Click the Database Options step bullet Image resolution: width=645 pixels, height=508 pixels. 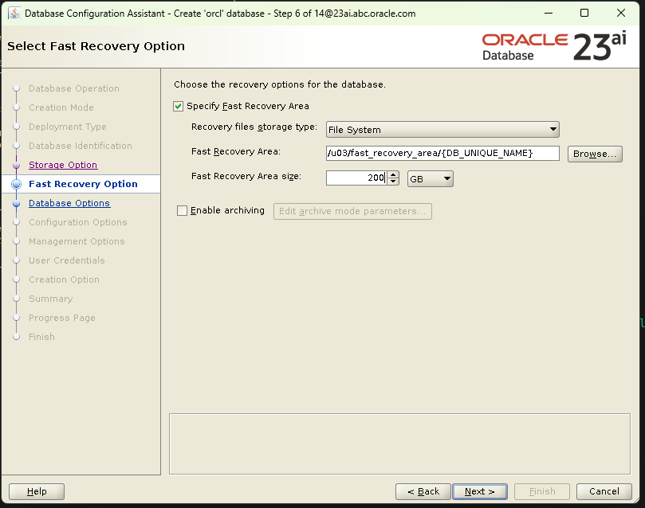pos(16,203)
